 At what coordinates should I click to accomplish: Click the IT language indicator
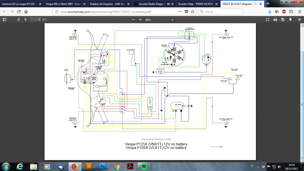(252, 166)
